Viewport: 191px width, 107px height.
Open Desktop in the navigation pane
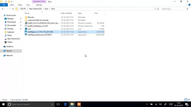pos(10,19)
